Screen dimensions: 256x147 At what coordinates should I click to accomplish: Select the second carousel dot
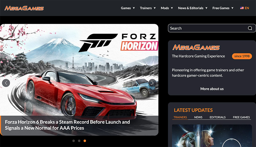point(79,141)
